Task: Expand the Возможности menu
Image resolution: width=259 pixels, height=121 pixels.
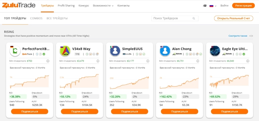Action: point(103,6)
